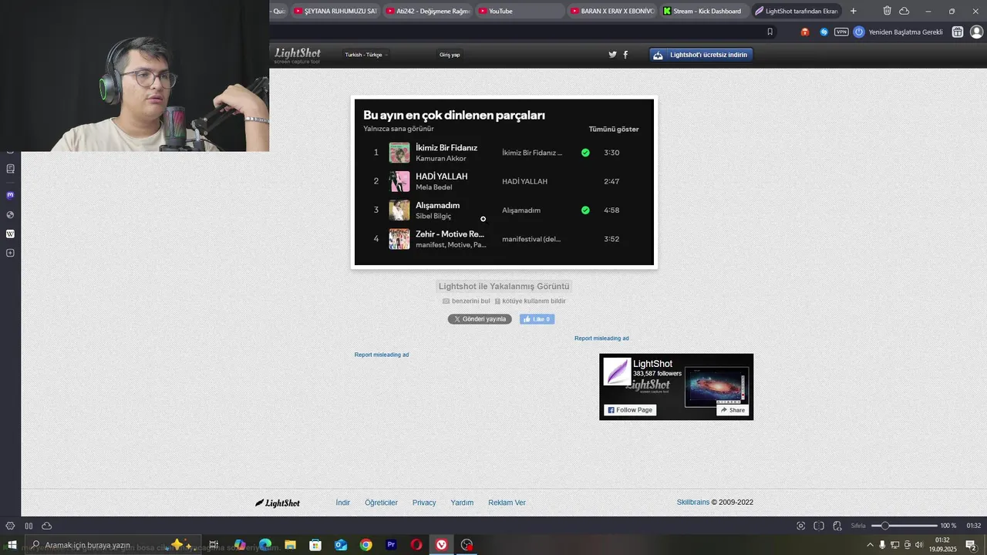Screen dimensions: 987x555
Task: Open the closed tabs trash icon
Action: (x=887, y=11)
